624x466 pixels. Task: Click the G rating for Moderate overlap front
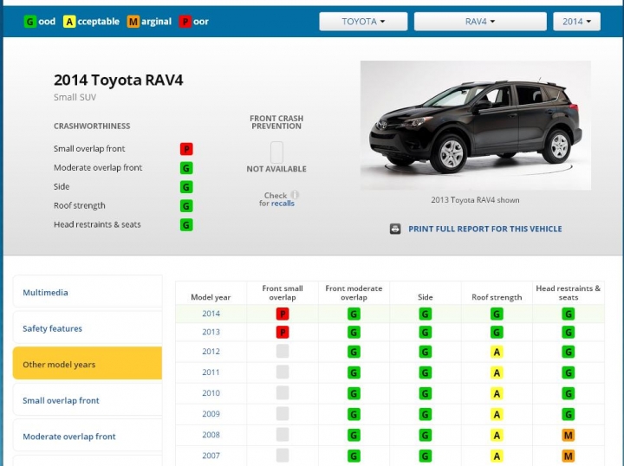(186, 168)
